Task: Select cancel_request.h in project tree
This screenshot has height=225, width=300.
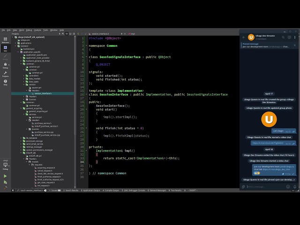Action: [x=45, y=171]
